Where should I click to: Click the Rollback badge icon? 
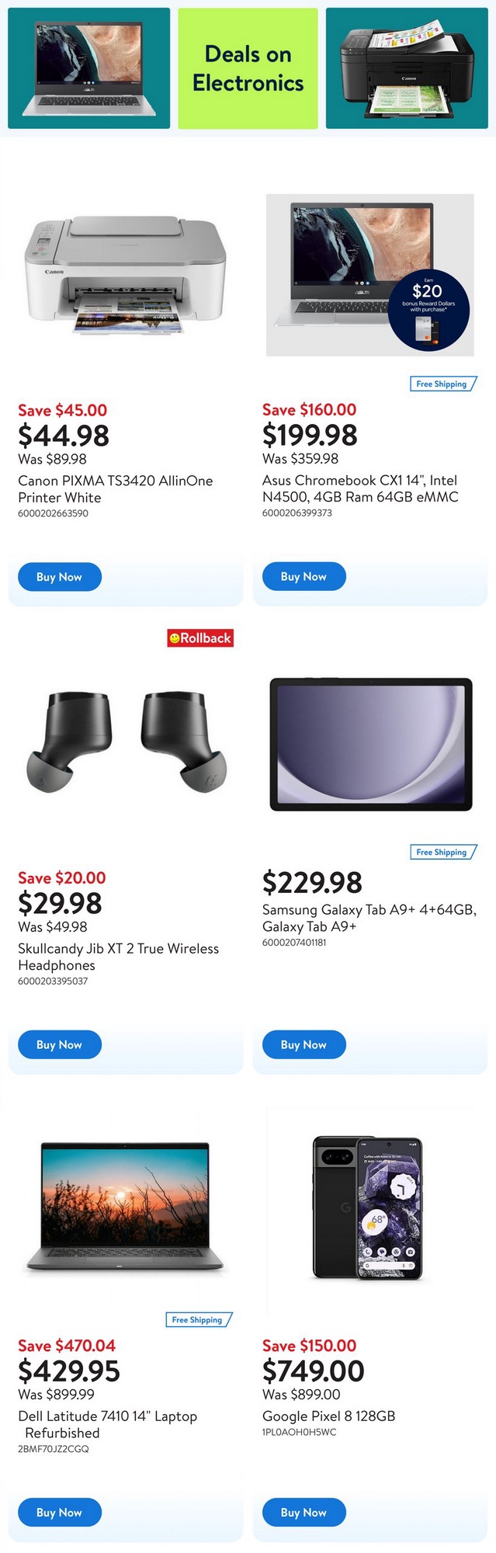coord(200,638)
